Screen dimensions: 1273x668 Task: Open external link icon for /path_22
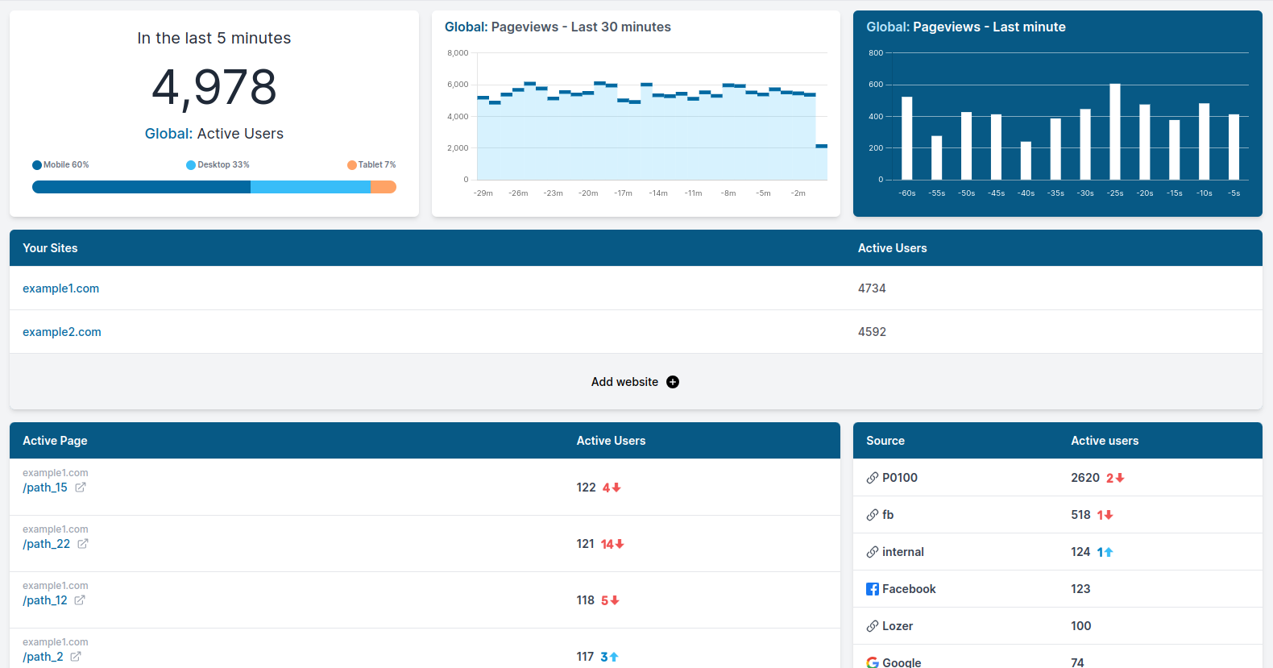83,544
